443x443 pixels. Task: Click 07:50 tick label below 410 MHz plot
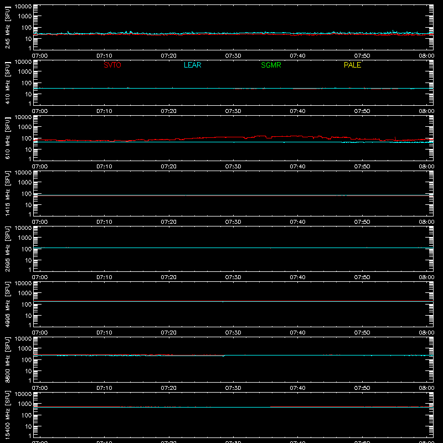pyautogui.click(x=362, y=111)
